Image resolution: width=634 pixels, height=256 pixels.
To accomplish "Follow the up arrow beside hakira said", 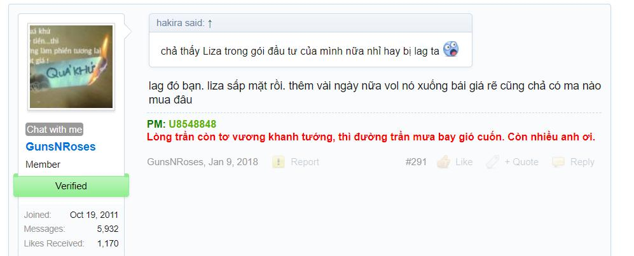I will pyautogui.click(x=209, y=24).
